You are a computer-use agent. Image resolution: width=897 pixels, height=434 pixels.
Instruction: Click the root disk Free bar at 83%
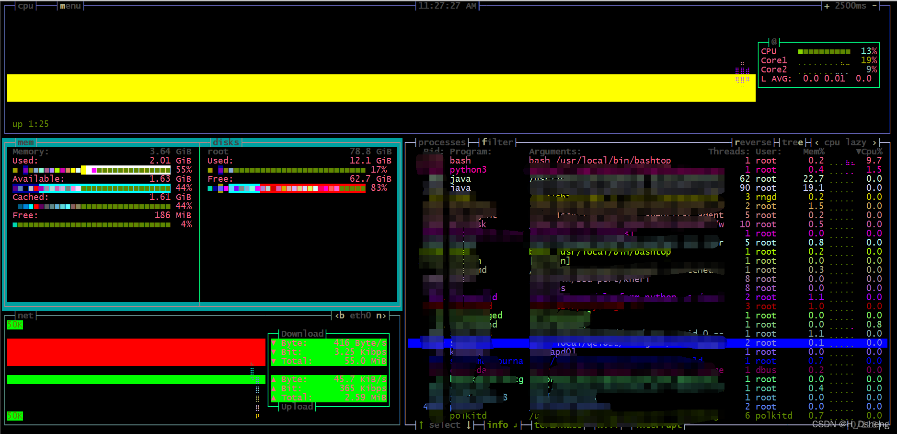(x=287, y=188)
